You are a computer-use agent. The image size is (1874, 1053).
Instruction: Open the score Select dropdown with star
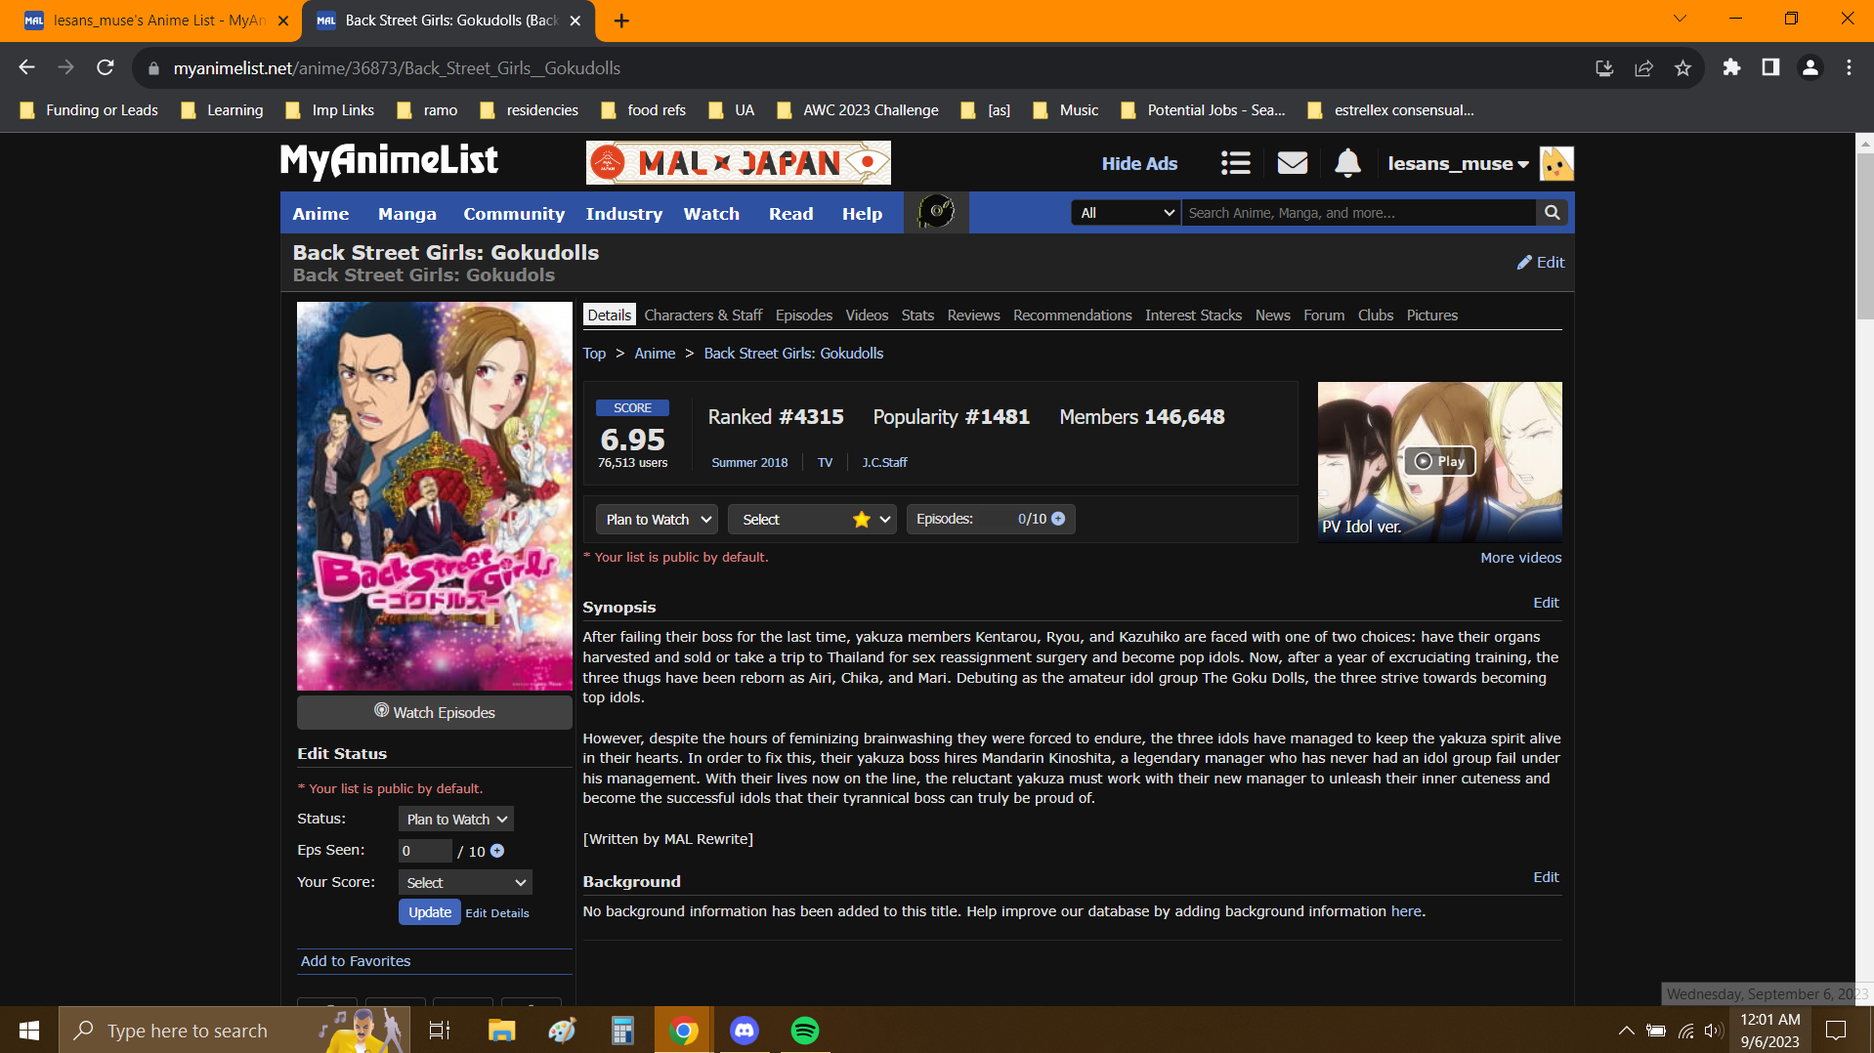(x=811, y=520)
